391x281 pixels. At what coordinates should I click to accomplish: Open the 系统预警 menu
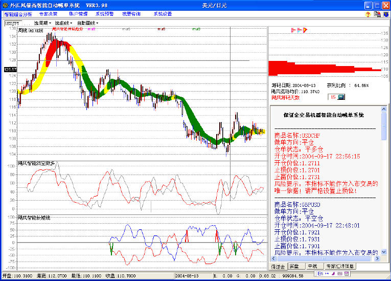104,14
